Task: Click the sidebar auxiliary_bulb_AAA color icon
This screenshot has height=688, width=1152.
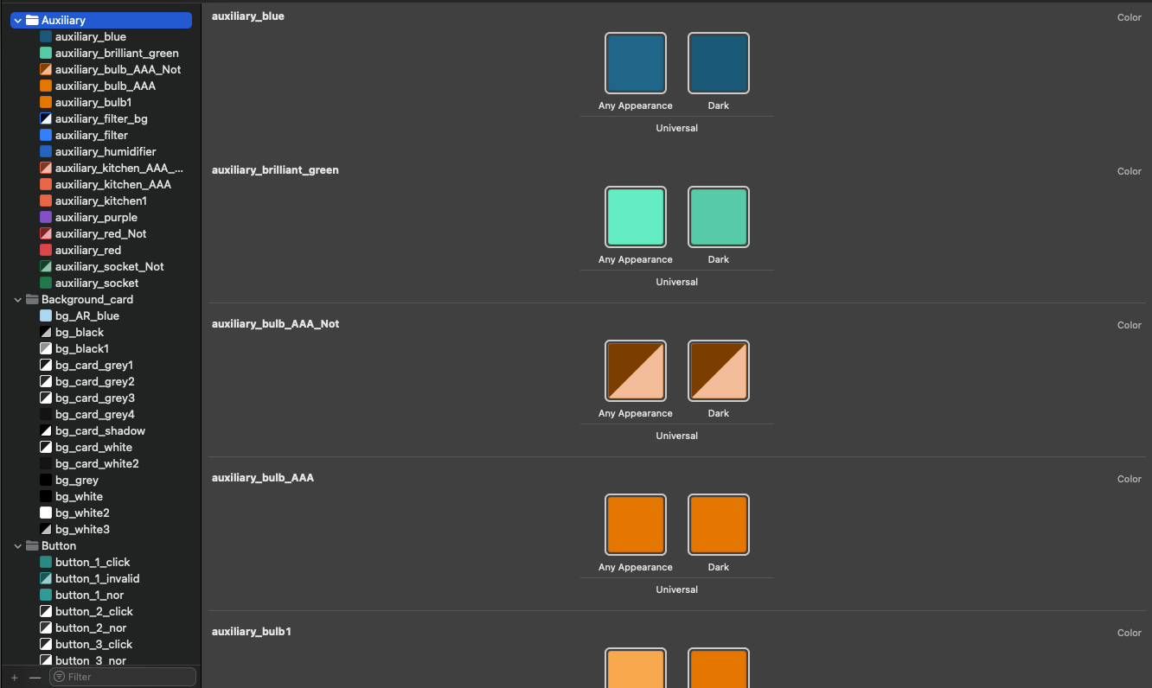Action: (x=46, y=86)
